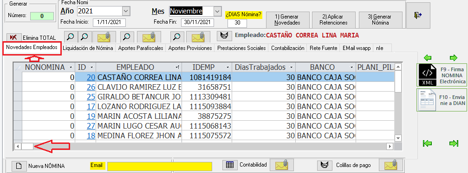Open NONOMINA column filter arrow
The image size is (468, 173).
[x=71, y=67]
